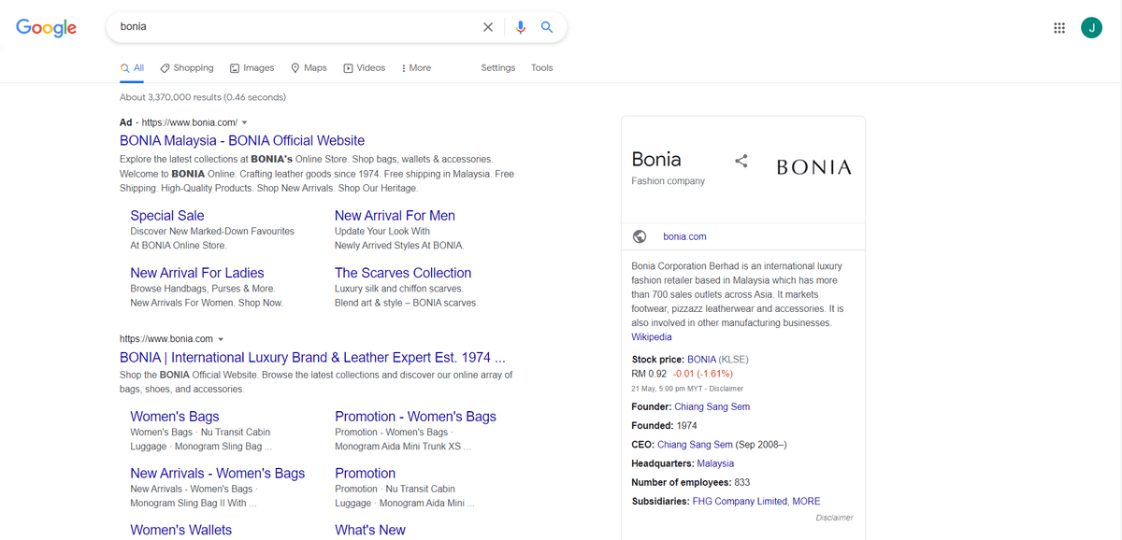1122x540 pixels.
Task: Open the Women's Bags sitelink
Action: coord(175,417)
